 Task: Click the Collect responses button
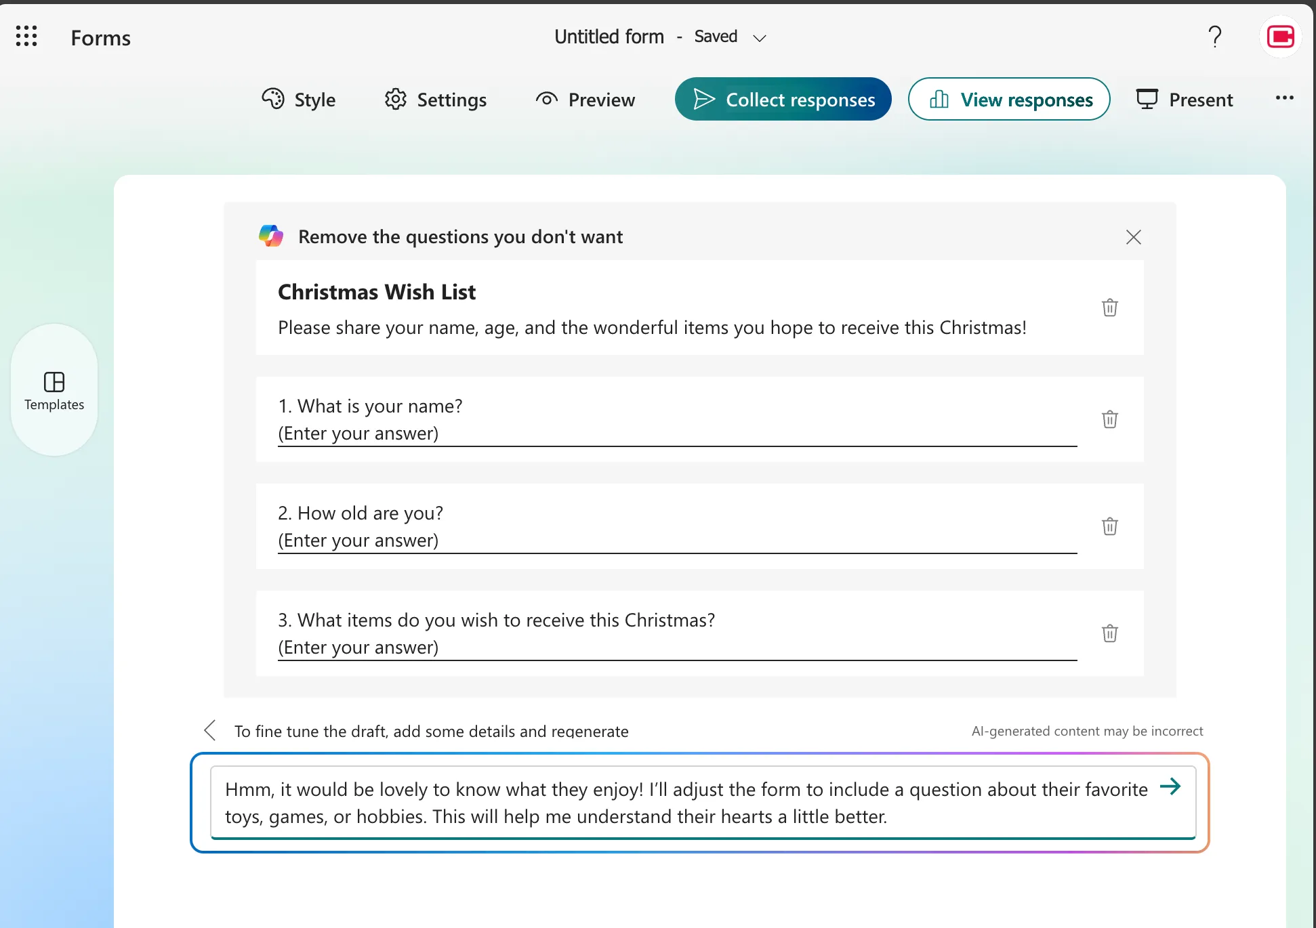pos(783,99)
